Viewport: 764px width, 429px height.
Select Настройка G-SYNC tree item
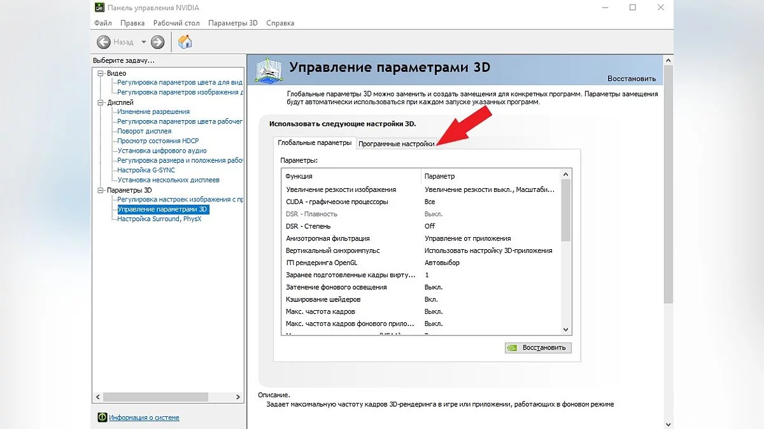tap(146, 170)
